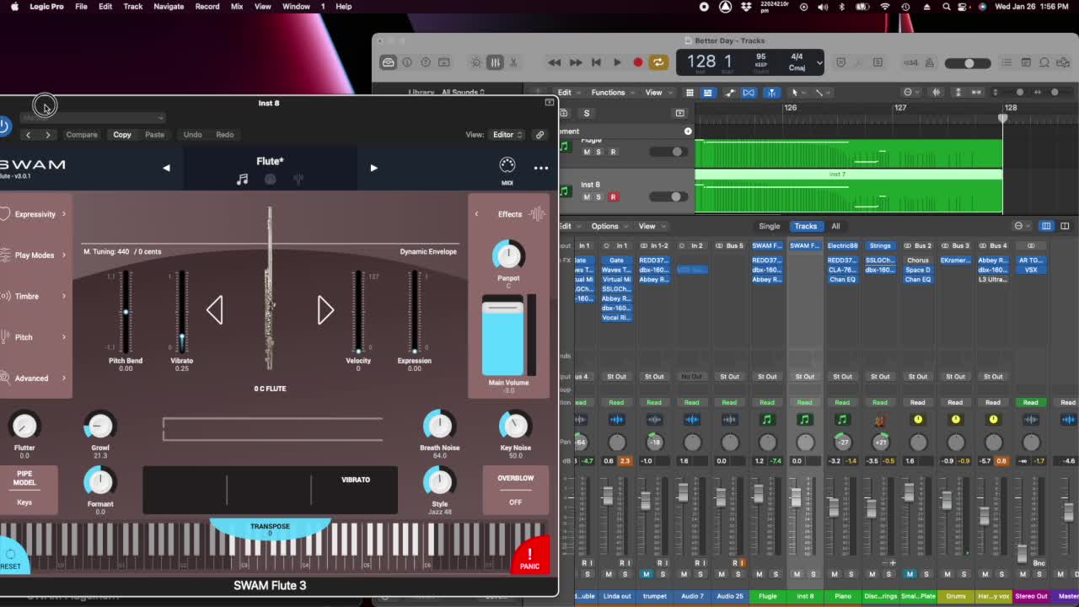Open the SWAM three-dots options menu

(x=541, y=168)
